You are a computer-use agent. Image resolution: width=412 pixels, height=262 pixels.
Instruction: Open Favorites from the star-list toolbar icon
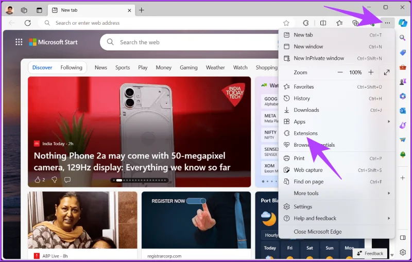tap(339, 23)
